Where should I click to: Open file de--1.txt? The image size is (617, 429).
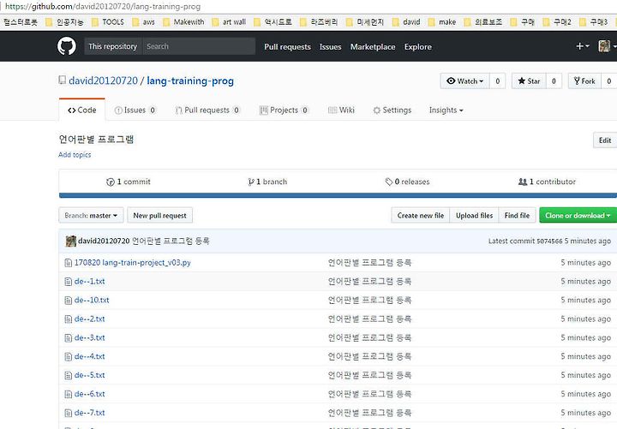tap(90, 282)
